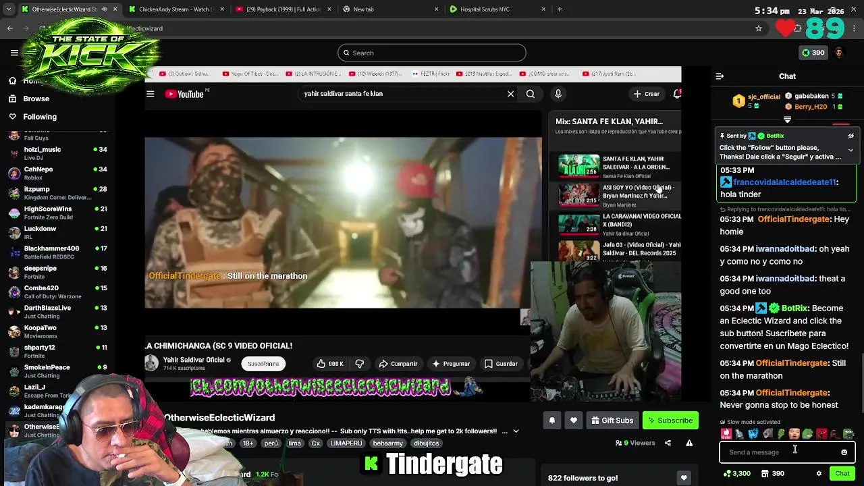Toggle stream notifications bell button

pos(551,421)
